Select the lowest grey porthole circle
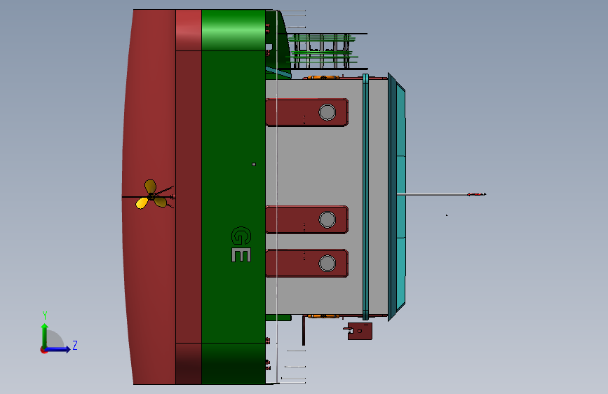Screen dimensions: 608x394 327,264
